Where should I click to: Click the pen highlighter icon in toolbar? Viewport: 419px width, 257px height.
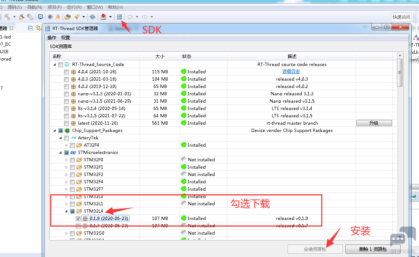click(77, 17)
